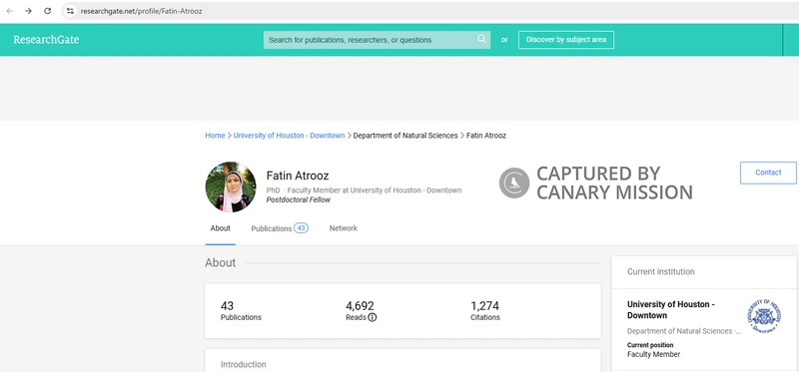Click the Introduction section heading
Image resolution: width=799 pixels, height=372 pixels.
click(243, 364)
